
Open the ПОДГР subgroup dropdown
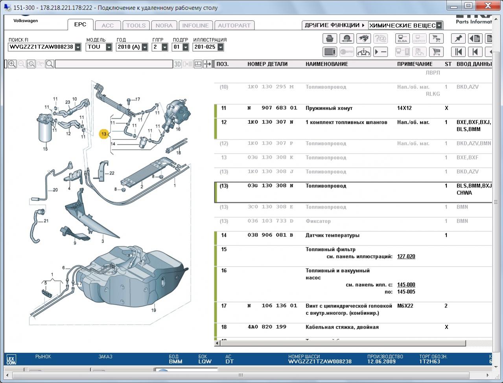[x=185, y=47]
